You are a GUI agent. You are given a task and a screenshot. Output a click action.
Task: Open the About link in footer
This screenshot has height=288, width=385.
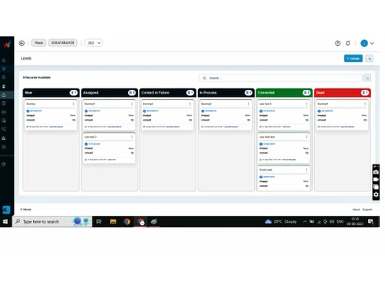[356, 210]
